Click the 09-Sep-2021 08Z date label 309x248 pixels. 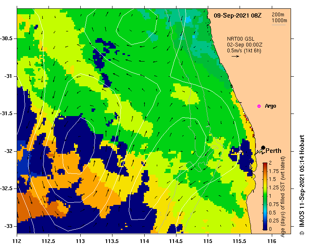pos(237,15)
